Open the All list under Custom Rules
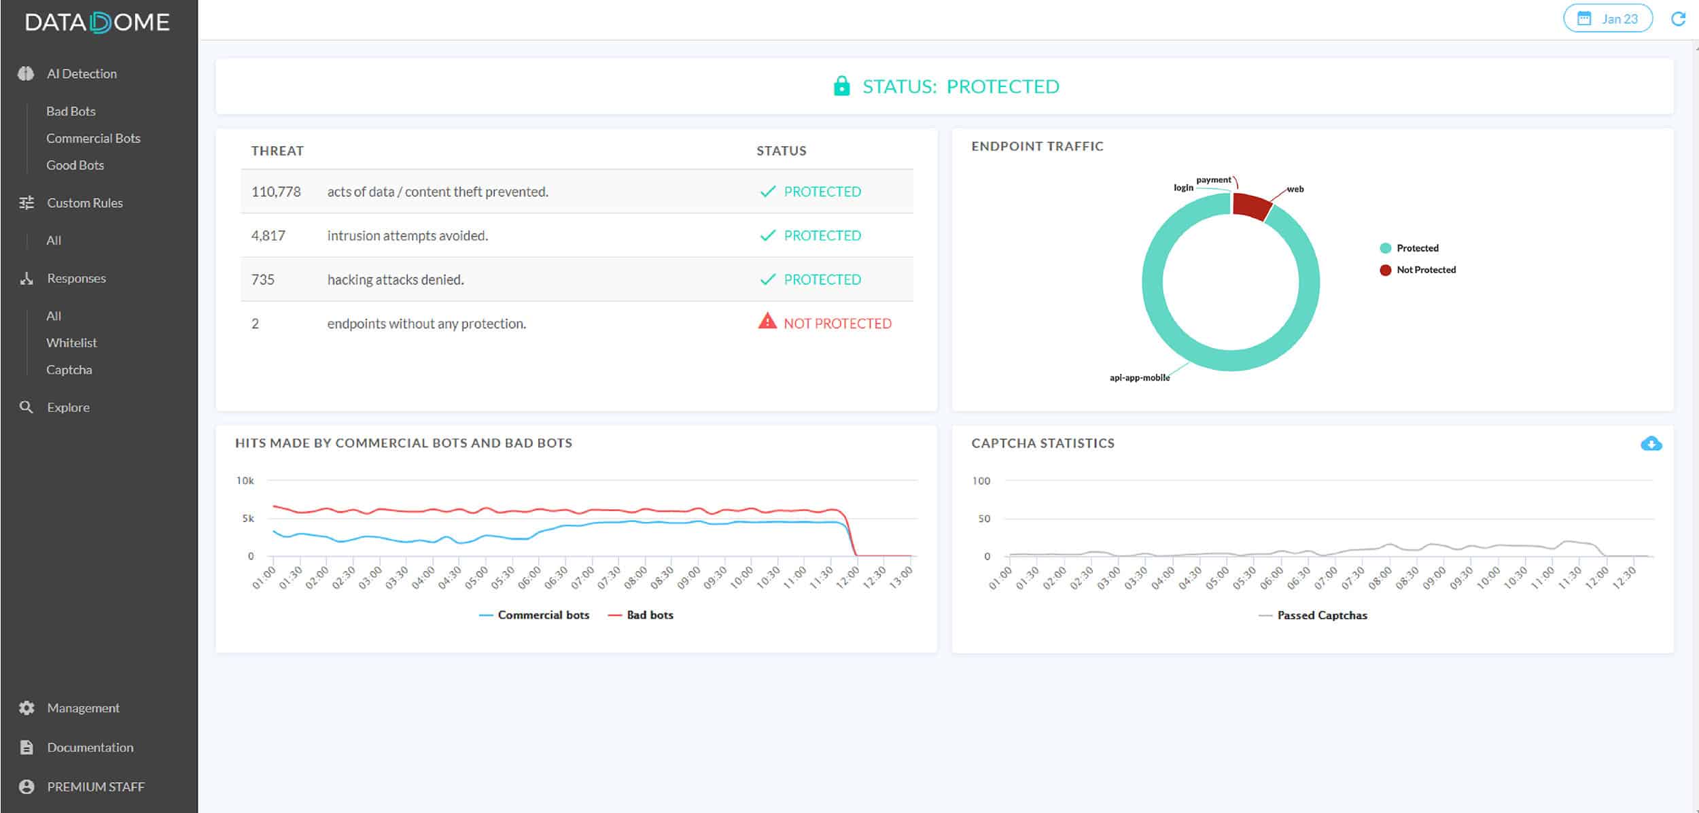This screenshot has width=1699, height=813. pos(53,240)
